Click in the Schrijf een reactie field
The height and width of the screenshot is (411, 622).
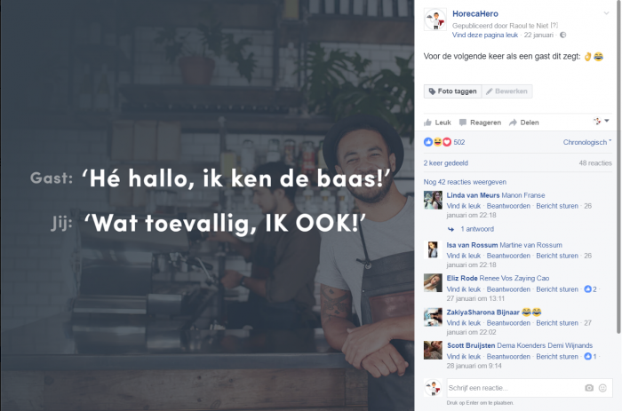click(514, 388)
